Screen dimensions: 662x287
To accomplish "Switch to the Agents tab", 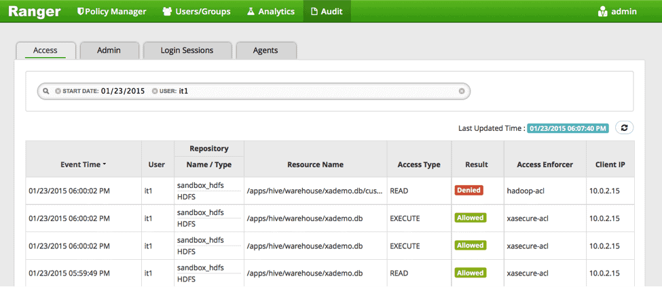I will point(265,50).
